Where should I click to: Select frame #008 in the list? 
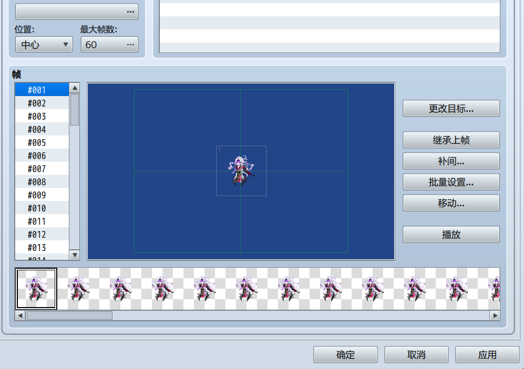pyautogui.click(x=42, y=182)
